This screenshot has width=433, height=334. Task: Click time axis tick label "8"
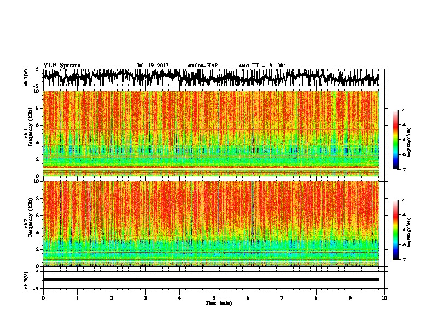coord(316,298)
